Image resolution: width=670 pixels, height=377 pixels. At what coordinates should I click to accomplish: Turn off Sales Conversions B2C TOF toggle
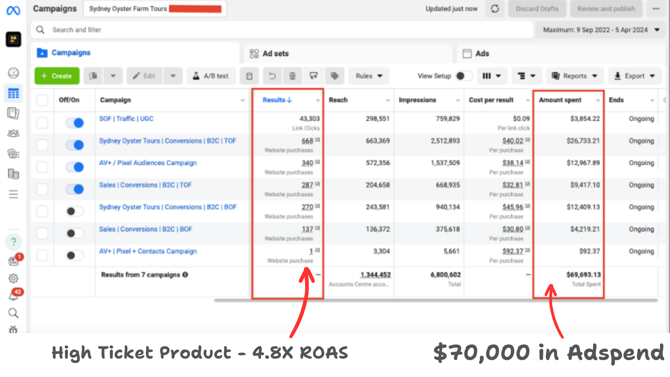tap(75, 189)
